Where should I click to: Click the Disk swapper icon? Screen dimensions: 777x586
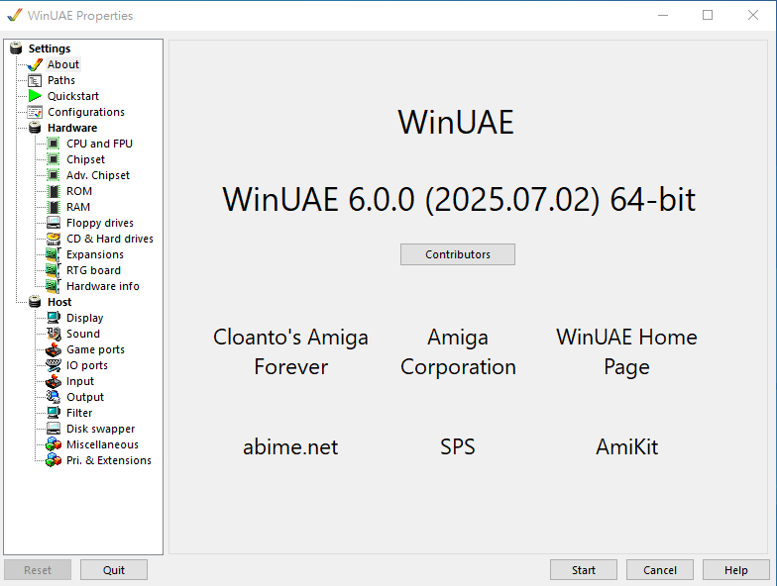pyautogui.click(x=54, y=429)
